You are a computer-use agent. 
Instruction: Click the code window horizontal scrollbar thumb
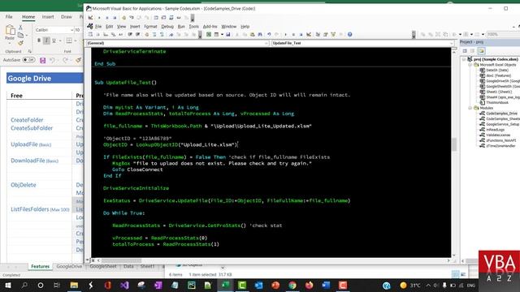pos(122,260)
